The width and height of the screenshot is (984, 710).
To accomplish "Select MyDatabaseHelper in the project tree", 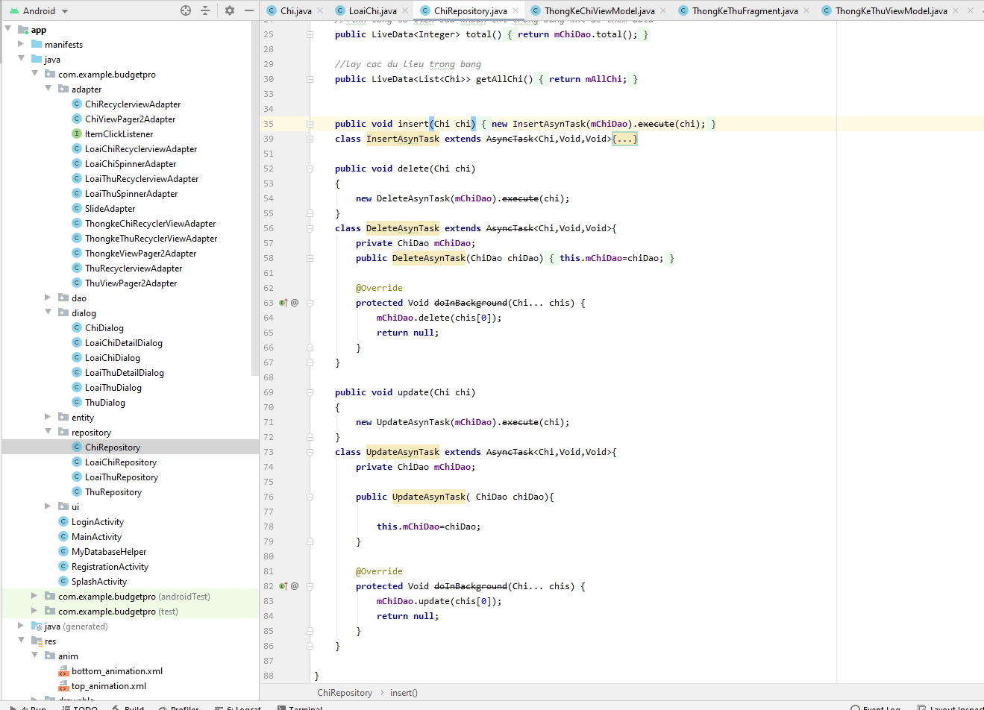I will tap(109, 551).
